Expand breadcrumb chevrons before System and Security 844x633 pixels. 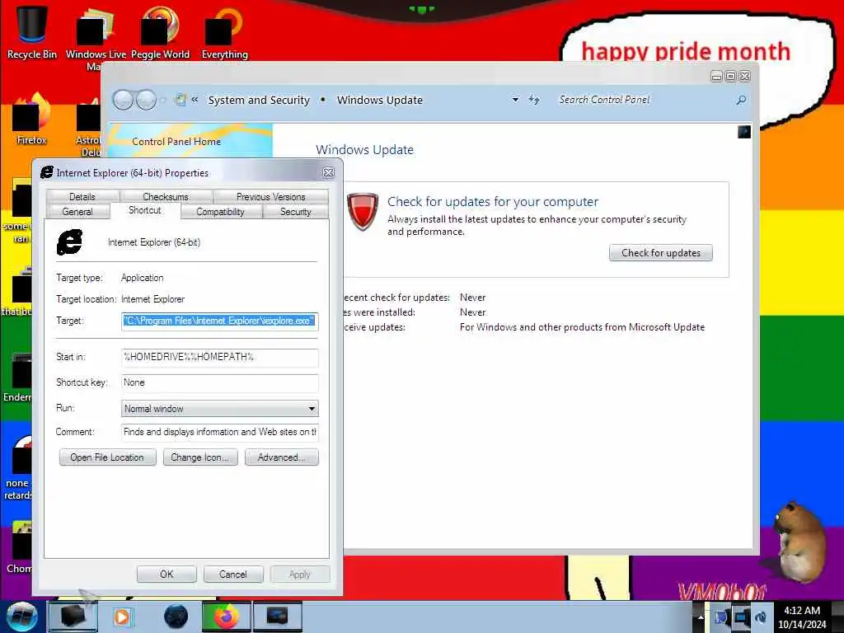click(195, 100)
